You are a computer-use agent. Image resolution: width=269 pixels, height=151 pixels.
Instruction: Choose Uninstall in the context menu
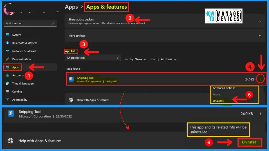[x=218, y=101]
